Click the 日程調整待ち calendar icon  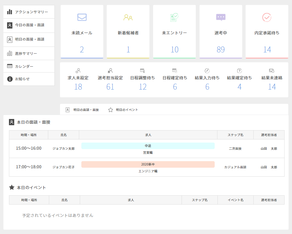(143, 71)
